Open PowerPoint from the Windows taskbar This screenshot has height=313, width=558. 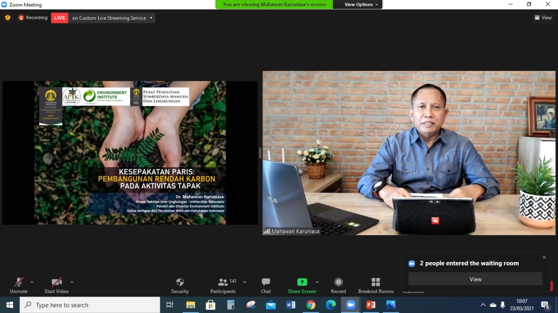[x=371, y=305]
